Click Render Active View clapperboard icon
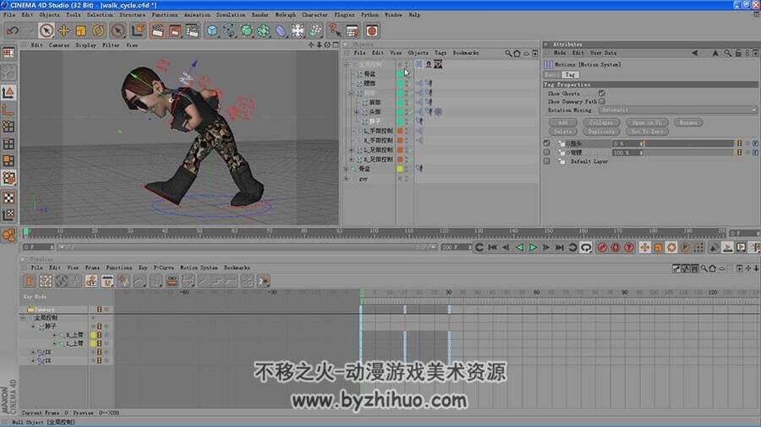This screenshot has width=761, height=427. (157, 31)
